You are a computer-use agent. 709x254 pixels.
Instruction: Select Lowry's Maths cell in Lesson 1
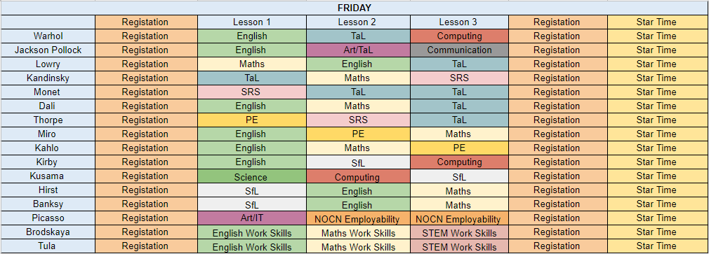click(252, 64)
